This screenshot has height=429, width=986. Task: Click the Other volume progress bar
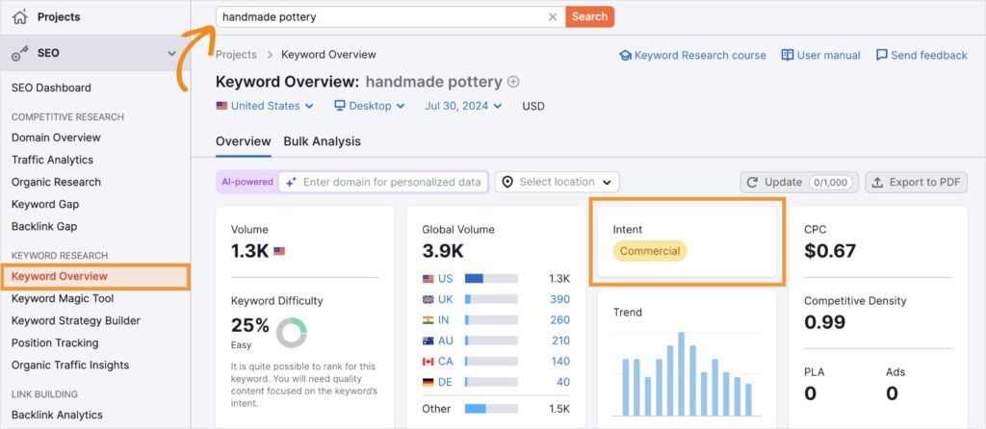[491, 409]
